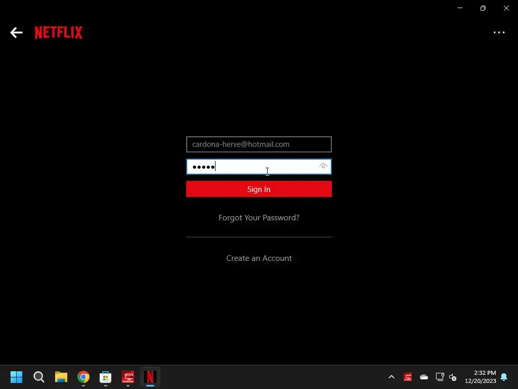
Task: Open the OneDrive cloud tray icon
Action: tap(424, 377)
